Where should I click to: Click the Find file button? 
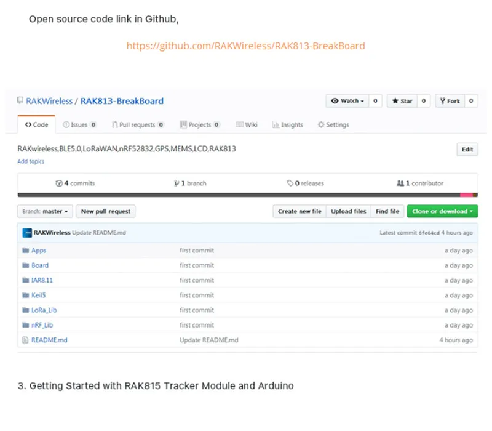coord(387,211)
